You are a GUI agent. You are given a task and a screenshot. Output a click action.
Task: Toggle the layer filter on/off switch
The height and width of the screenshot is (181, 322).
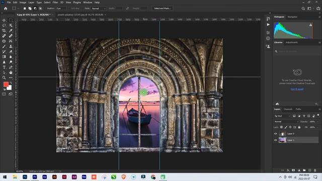(318, 115)
